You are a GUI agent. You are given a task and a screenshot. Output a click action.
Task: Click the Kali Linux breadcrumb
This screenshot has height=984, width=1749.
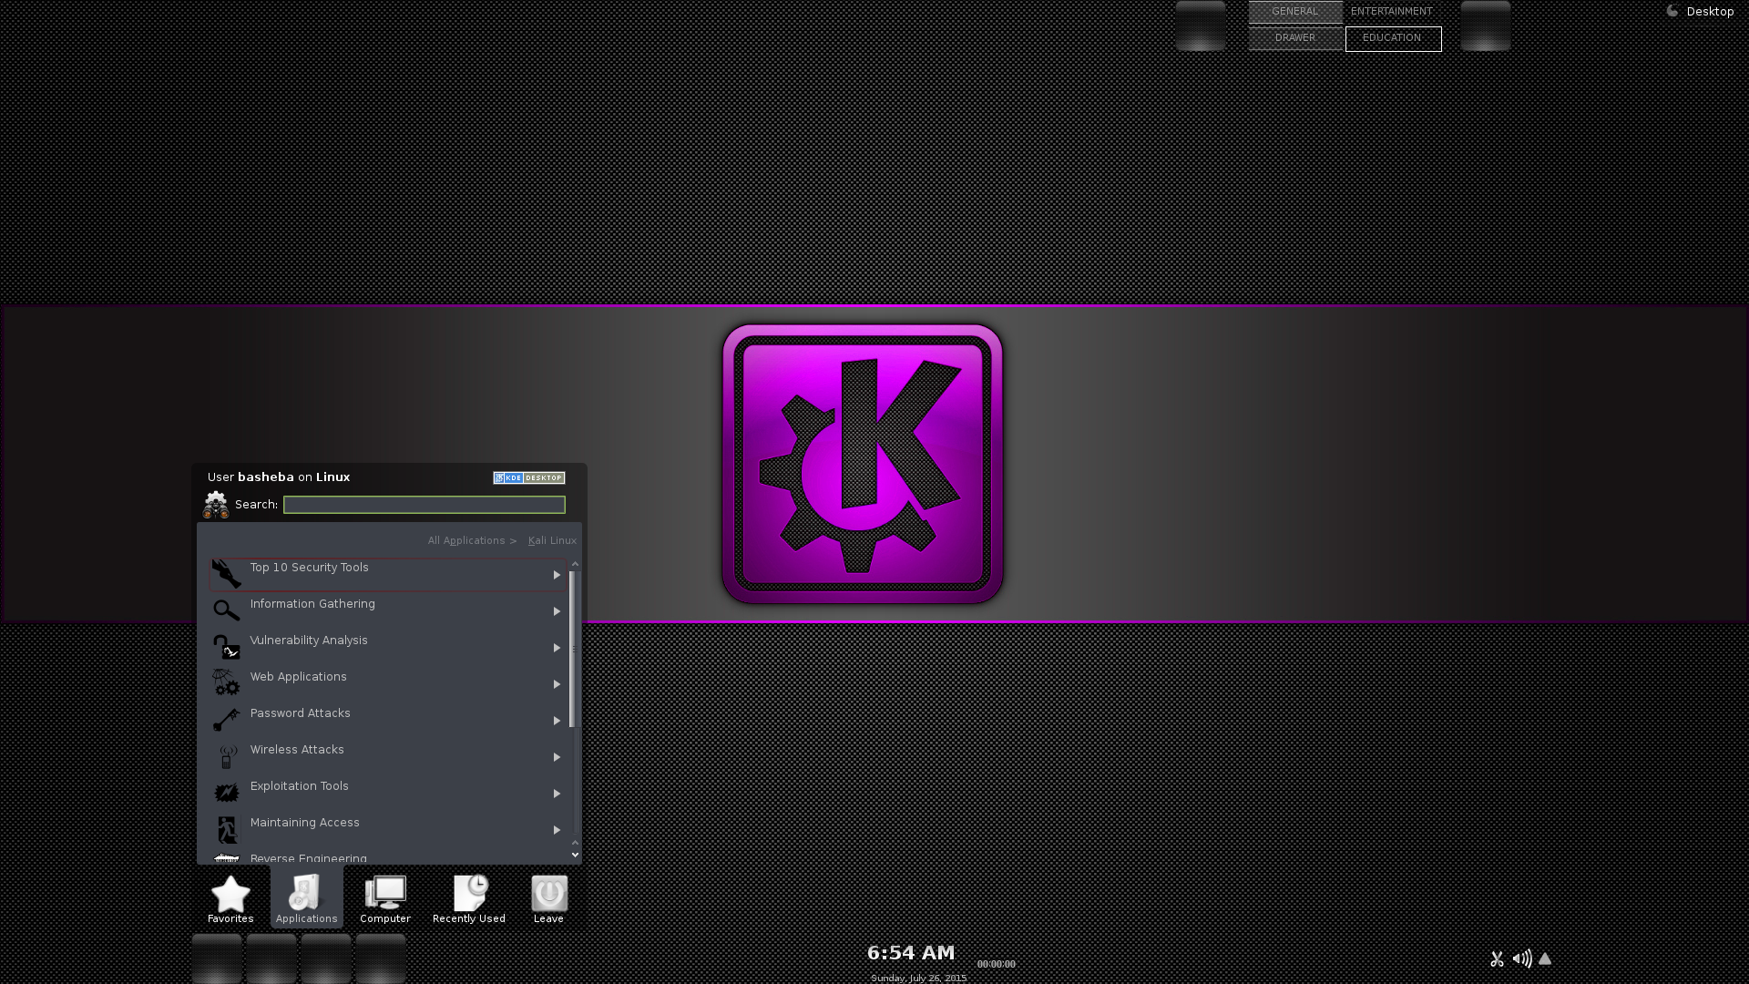click(x=552, y=540)
